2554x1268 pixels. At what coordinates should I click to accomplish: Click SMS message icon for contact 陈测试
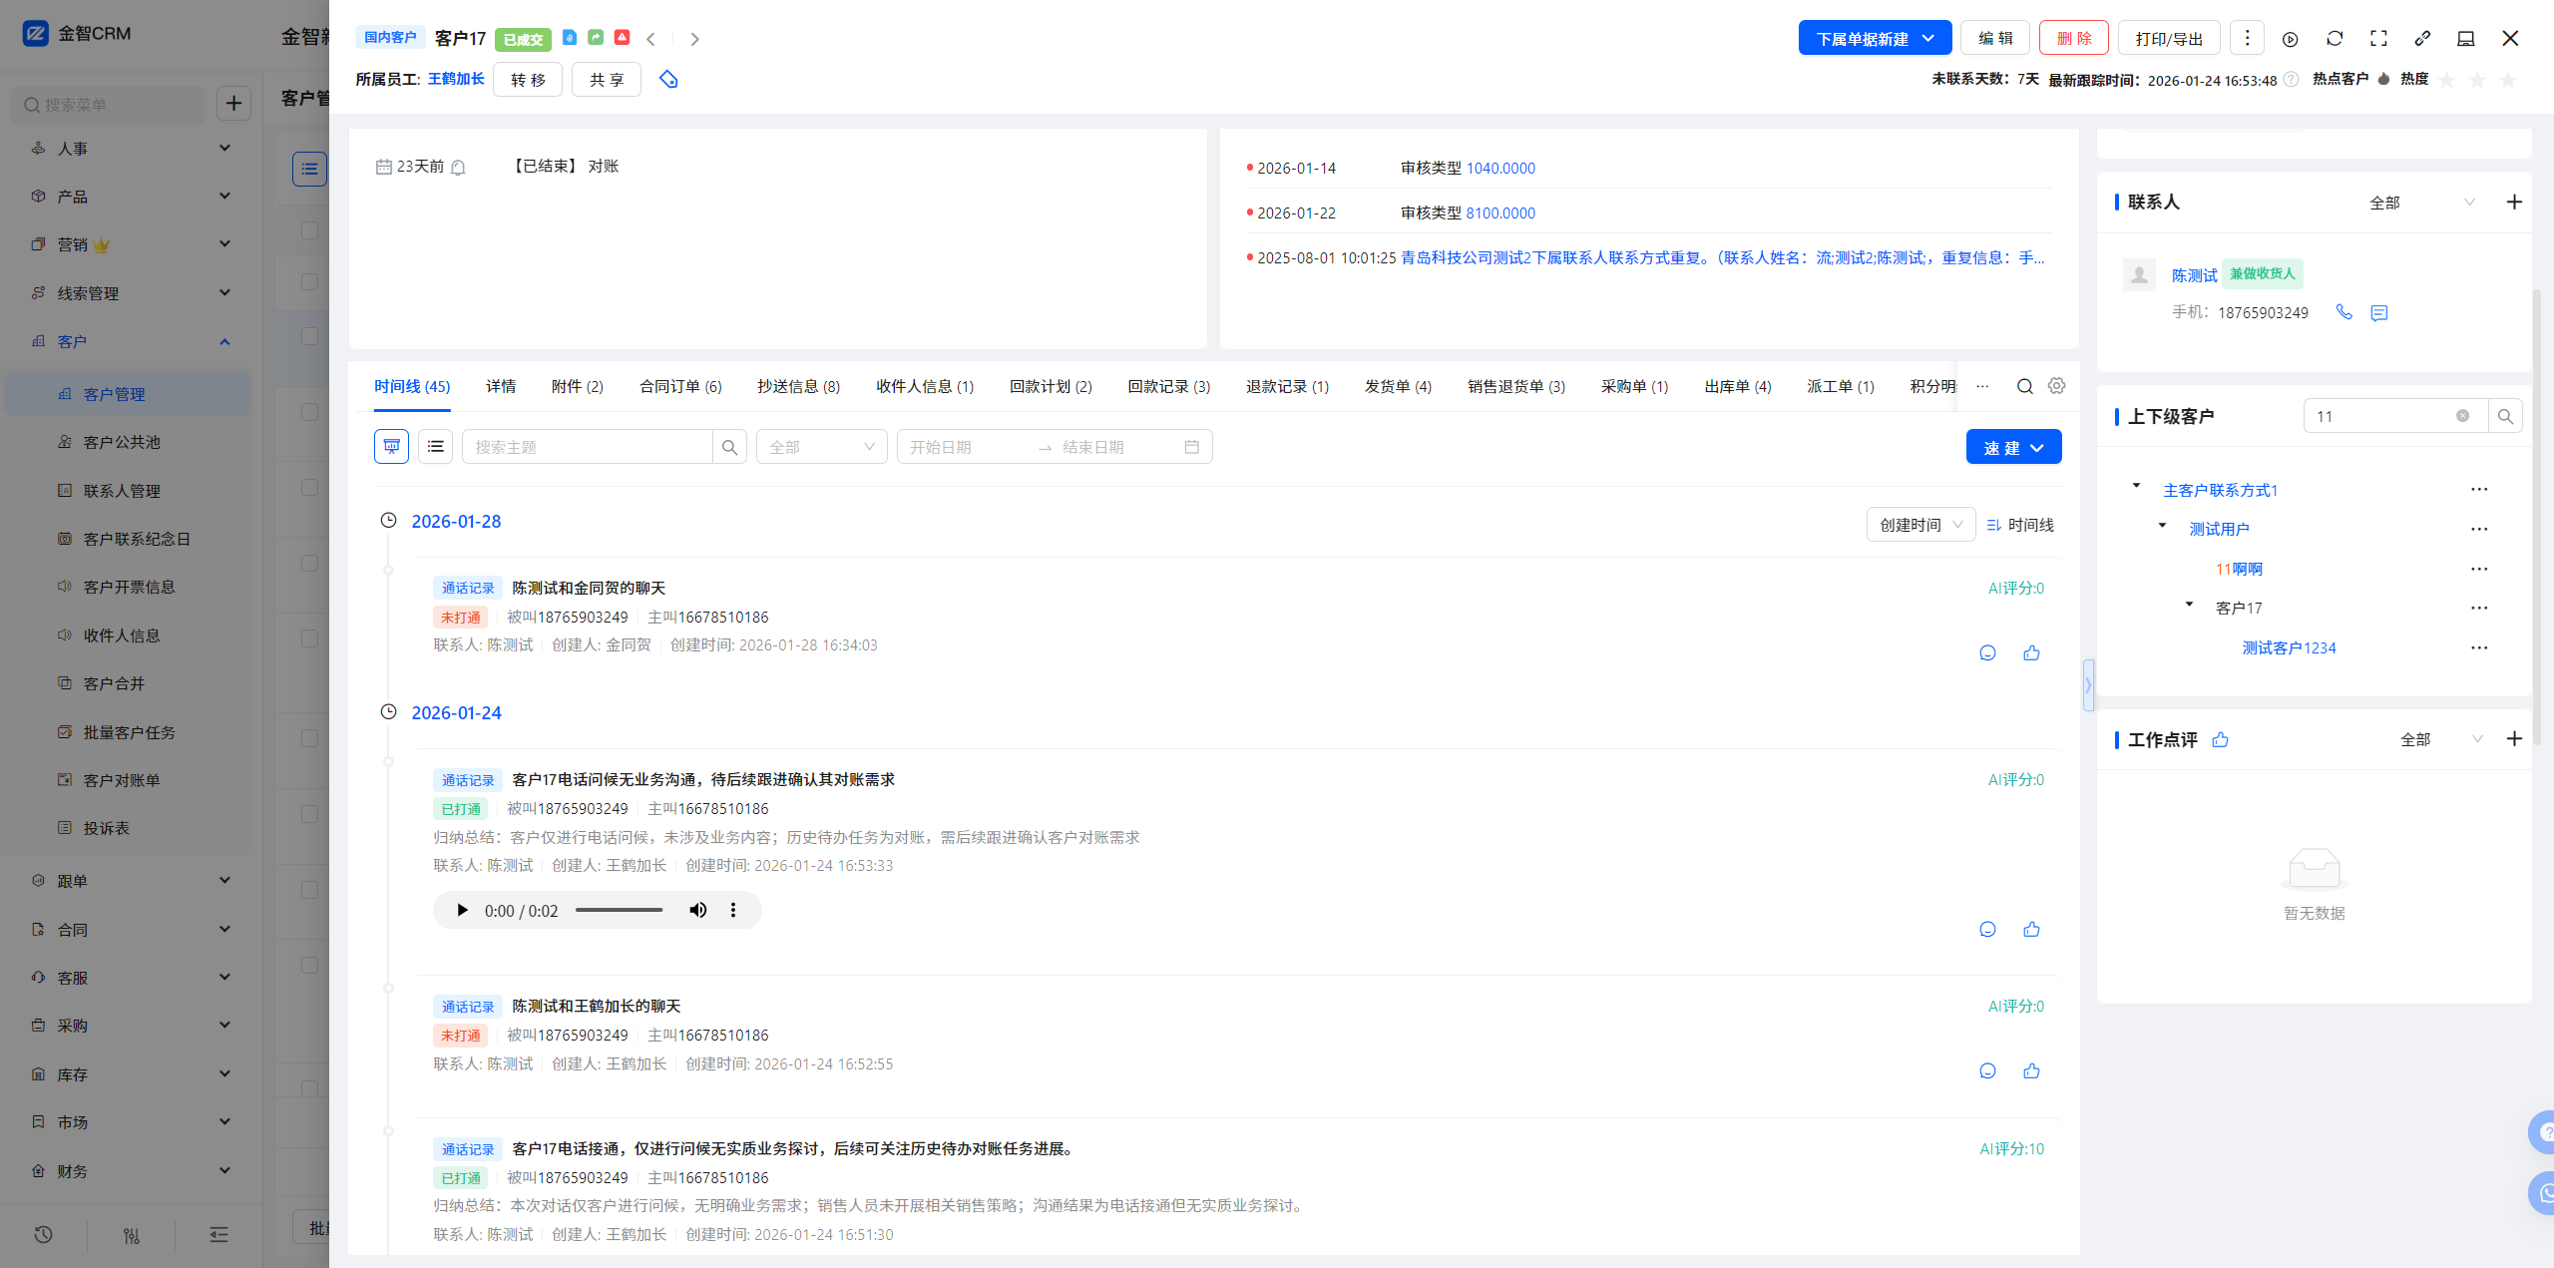pos(2379,313)
